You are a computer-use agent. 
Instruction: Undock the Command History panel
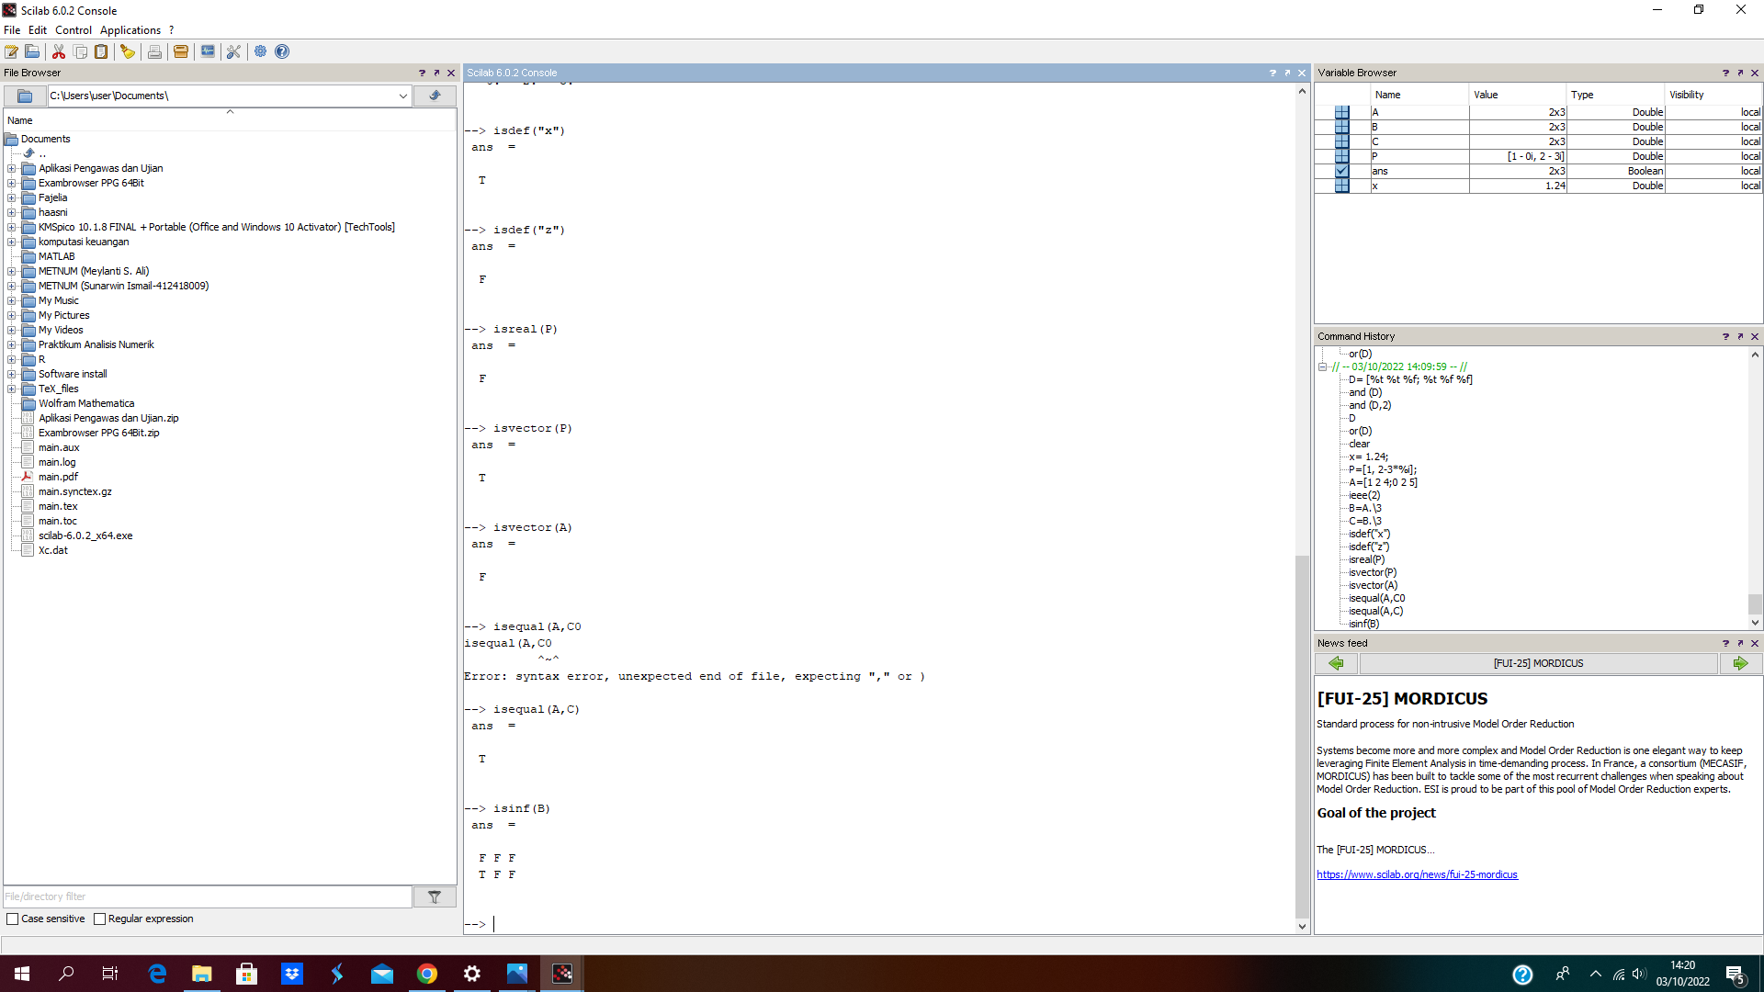coord(1740,336)
